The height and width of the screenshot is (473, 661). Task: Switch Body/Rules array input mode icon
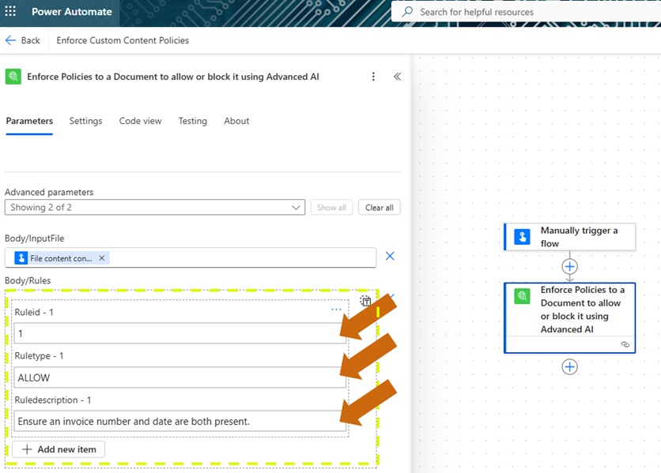pos(365,301)
